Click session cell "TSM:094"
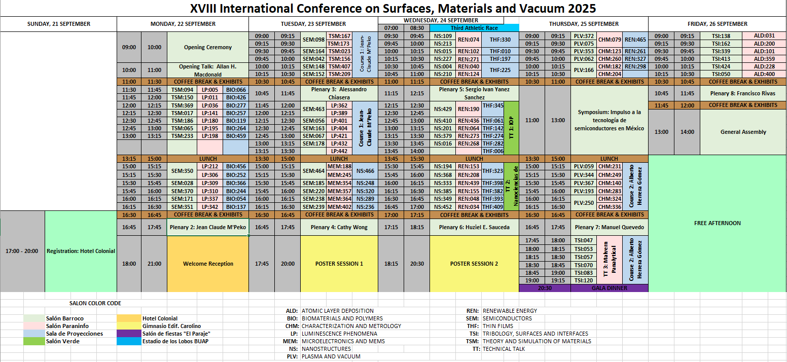 (x=182, y=90)
